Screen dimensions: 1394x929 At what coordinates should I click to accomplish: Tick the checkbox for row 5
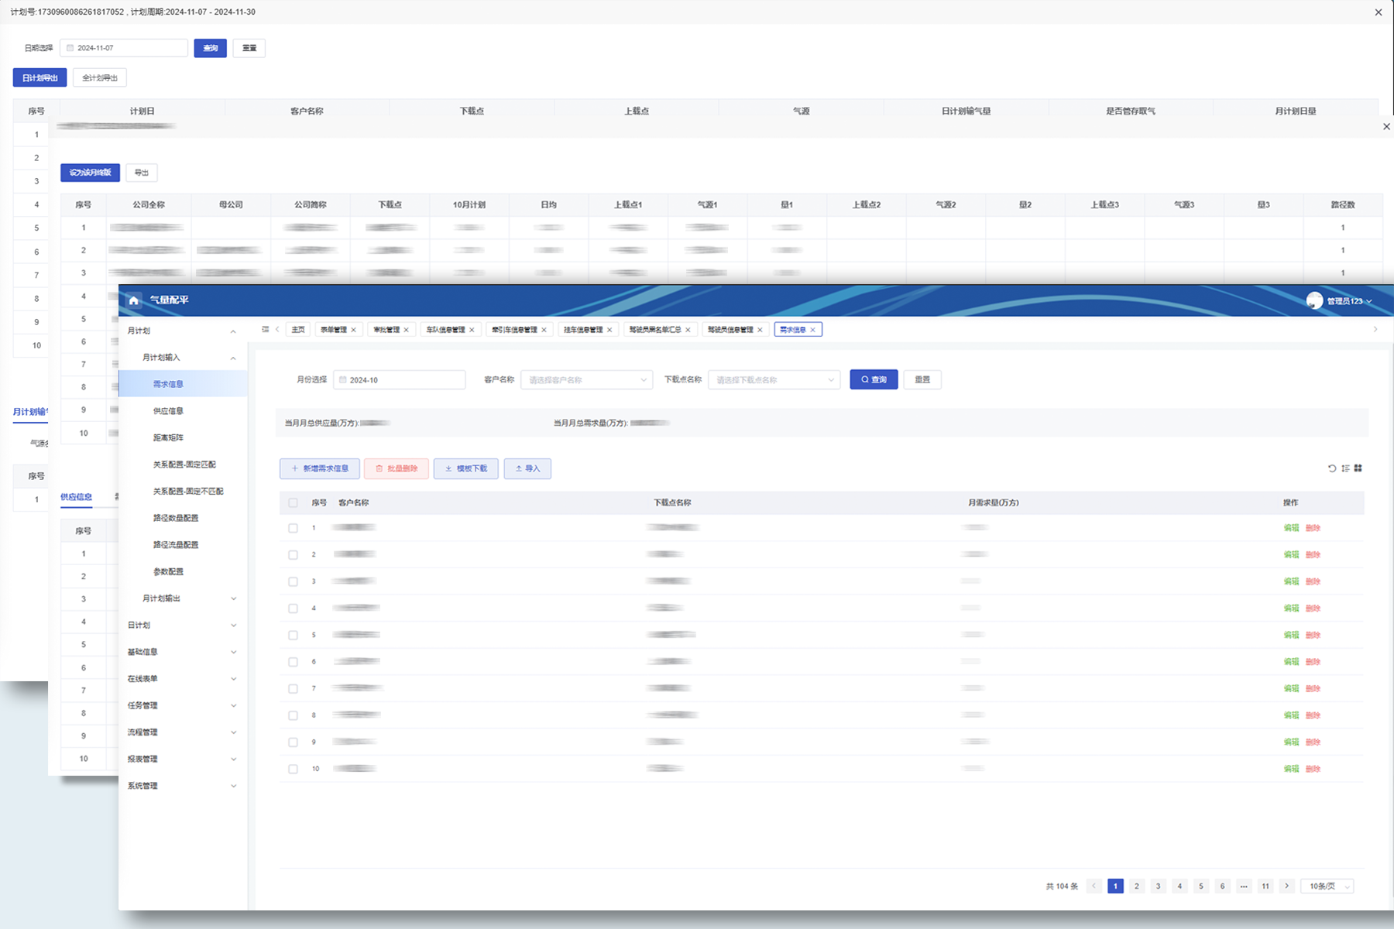coord(293,635)
